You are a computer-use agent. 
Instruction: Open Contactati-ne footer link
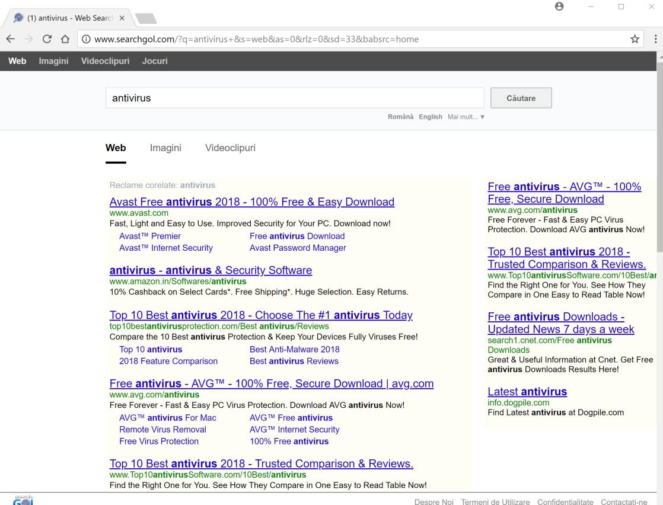(x=624, y=501)
